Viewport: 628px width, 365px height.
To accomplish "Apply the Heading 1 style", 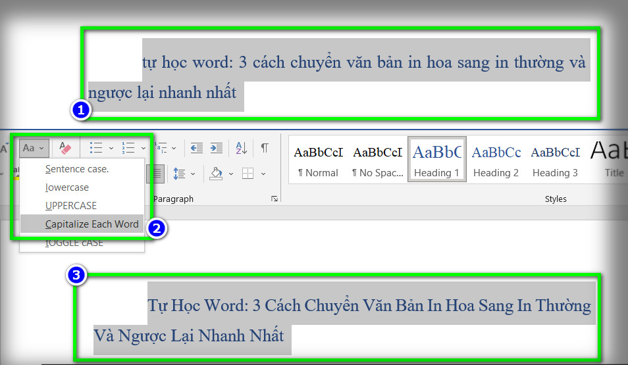I will coord(437,159).
